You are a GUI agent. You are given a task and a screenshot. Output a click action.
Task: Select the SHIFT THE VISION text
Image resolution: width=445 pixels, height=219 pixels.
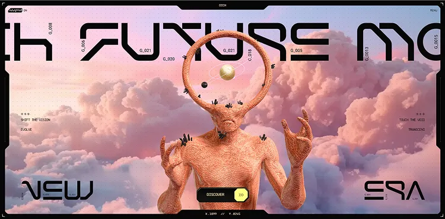pyautogui.click(x=36, y=120)
